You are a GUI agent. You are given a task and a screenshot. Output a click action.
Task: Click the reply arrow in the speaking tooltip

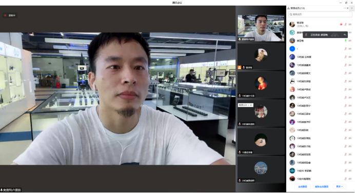point(345,35)
